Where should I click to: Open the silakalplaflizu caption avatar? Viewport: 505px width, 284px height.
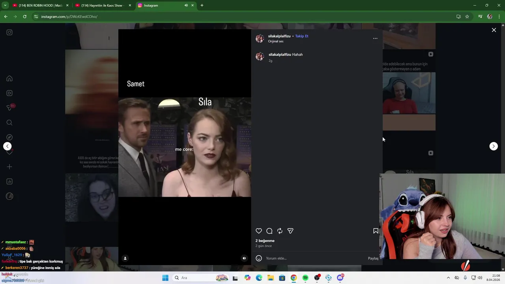(x=260, y=57)
